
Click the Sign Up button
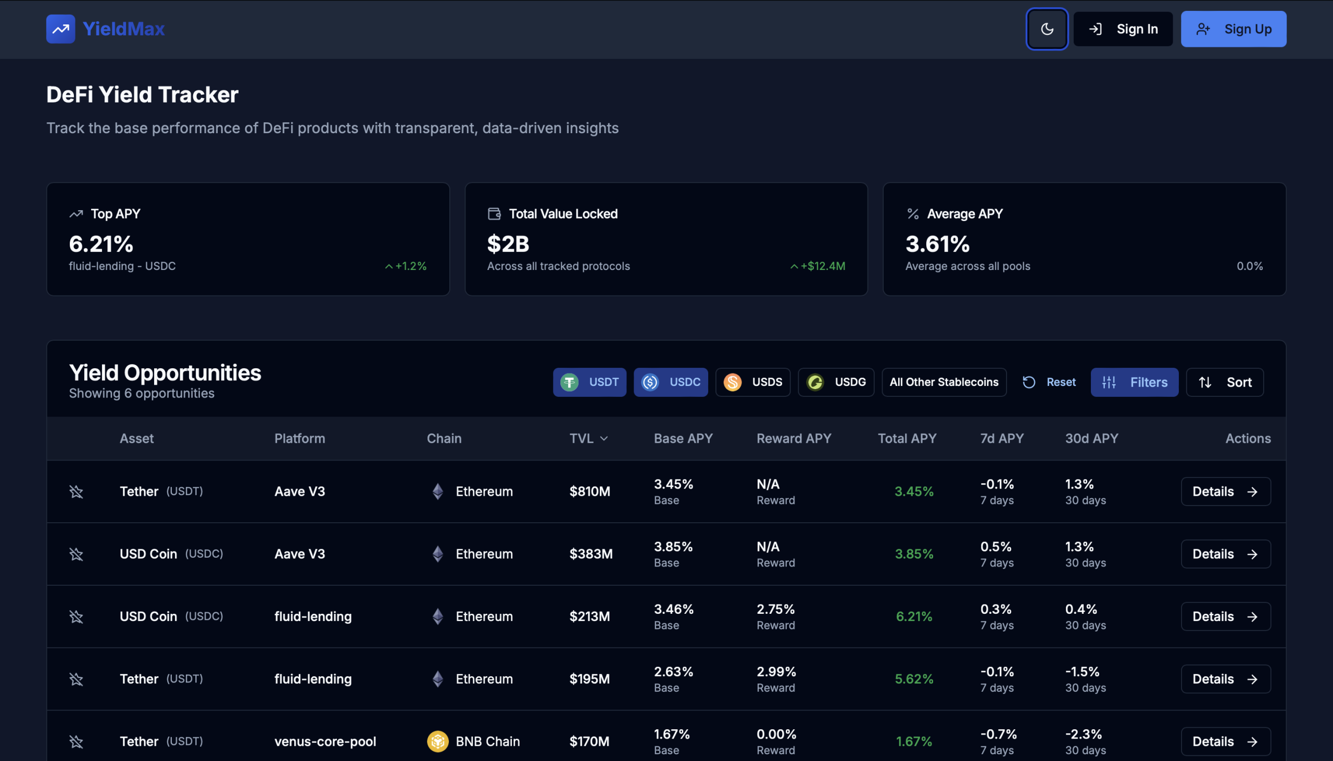(x=1233, y=29)
